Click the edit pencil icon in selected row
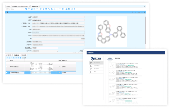Screen dimensions: 170x108 8,72
